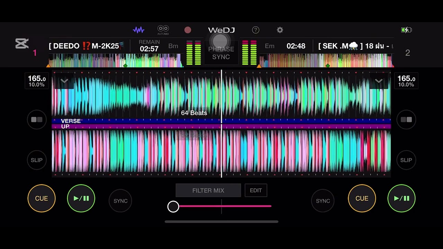Viewport: 443px width, 249px height.
Task: Expand the deck 1 waveform chevron
Action: coord(64,81)
